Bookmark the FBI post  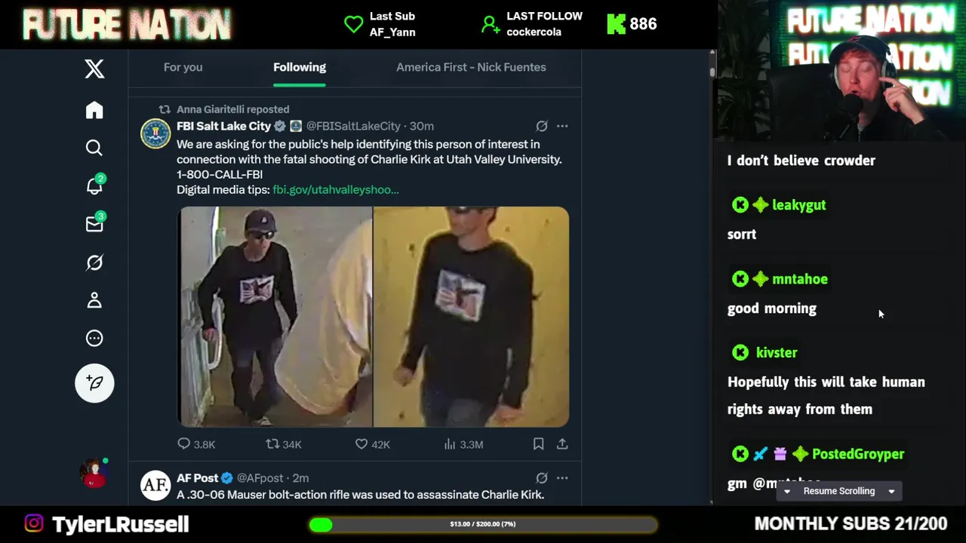(x=538, y=444)
